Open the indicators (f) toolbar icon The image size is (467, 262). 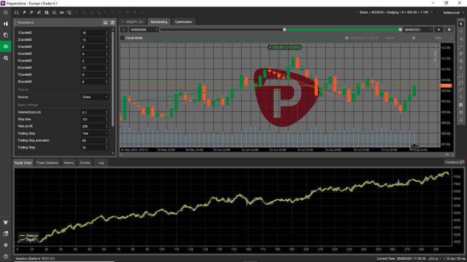[47, 13]
